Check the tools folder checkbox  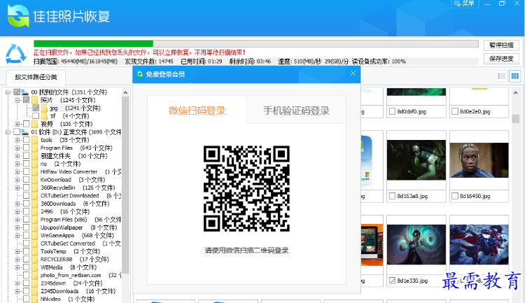(x=26, y=140)
